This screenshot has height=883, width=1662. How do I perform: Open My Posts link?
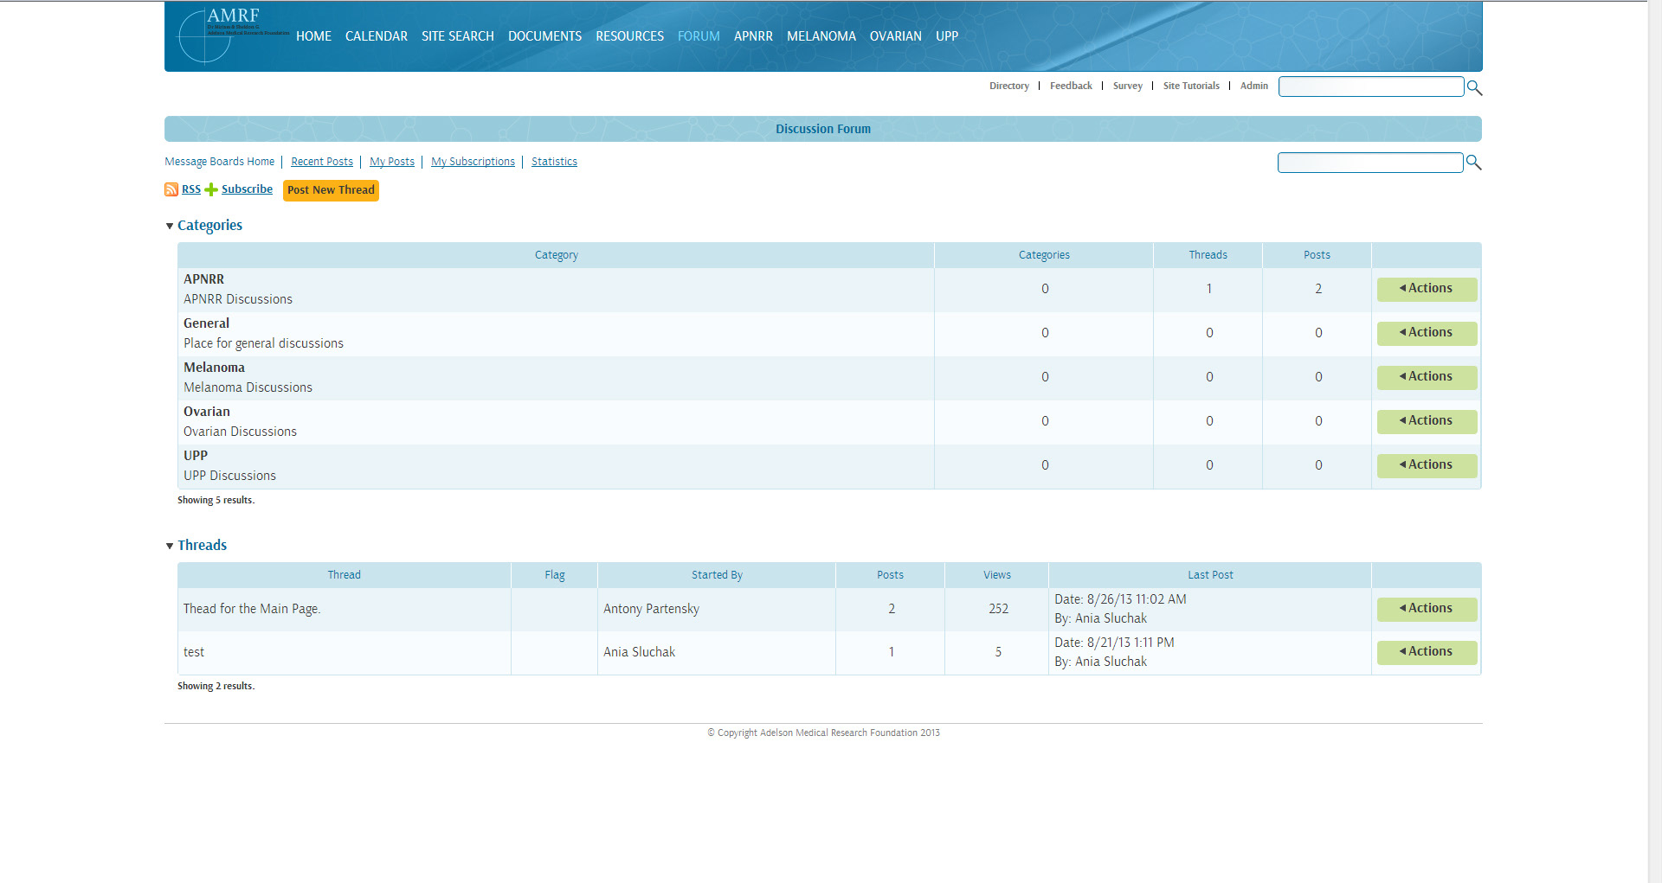[x=392, y=162]
